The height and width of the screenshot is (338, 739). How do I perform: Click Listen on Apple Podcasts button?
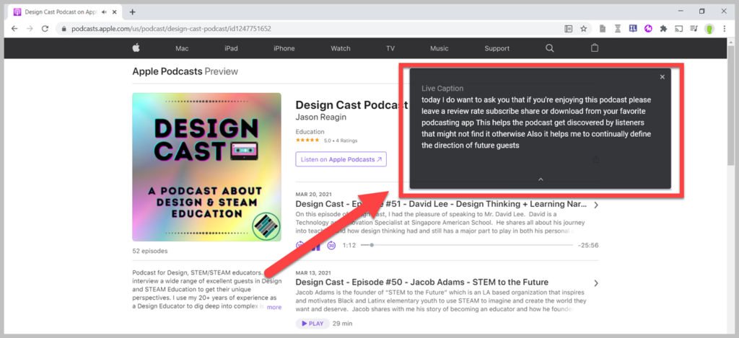point(341,159)
